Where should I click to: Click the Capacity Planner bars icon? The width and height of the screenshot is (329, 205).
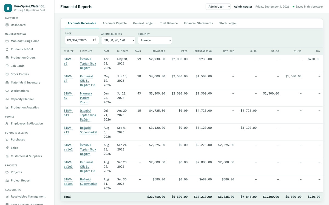click(x=7, y=99)
